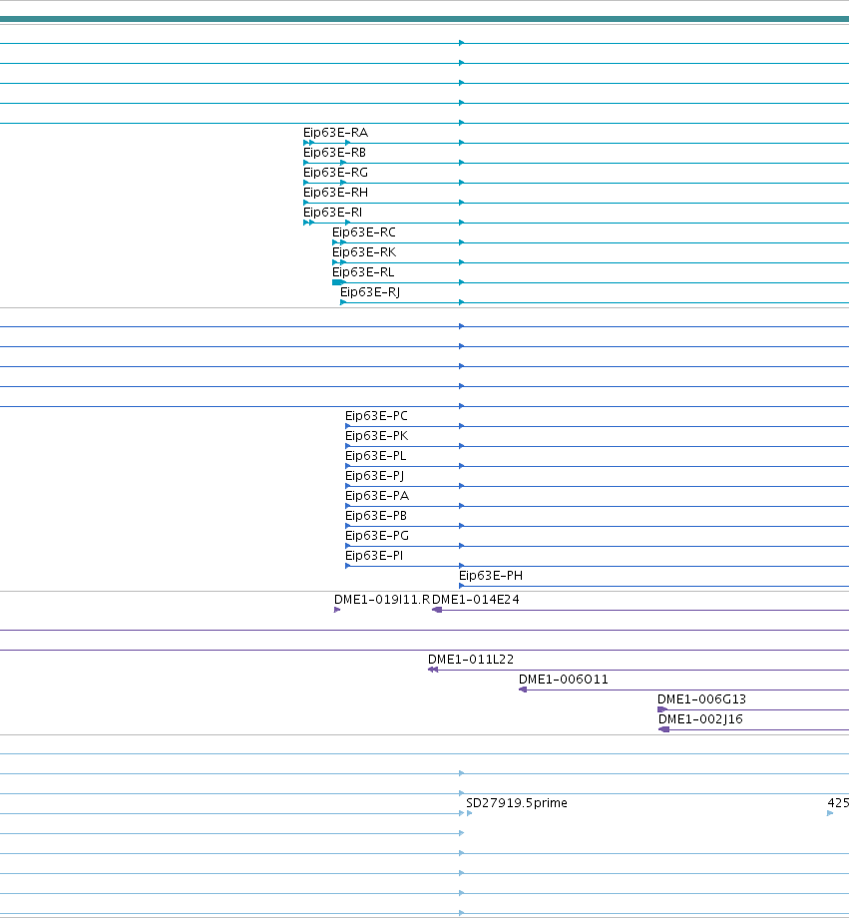Select the Eip63E-PK protein label
The width and height of the screenshot is (849, 918).
tap(376, 436)
